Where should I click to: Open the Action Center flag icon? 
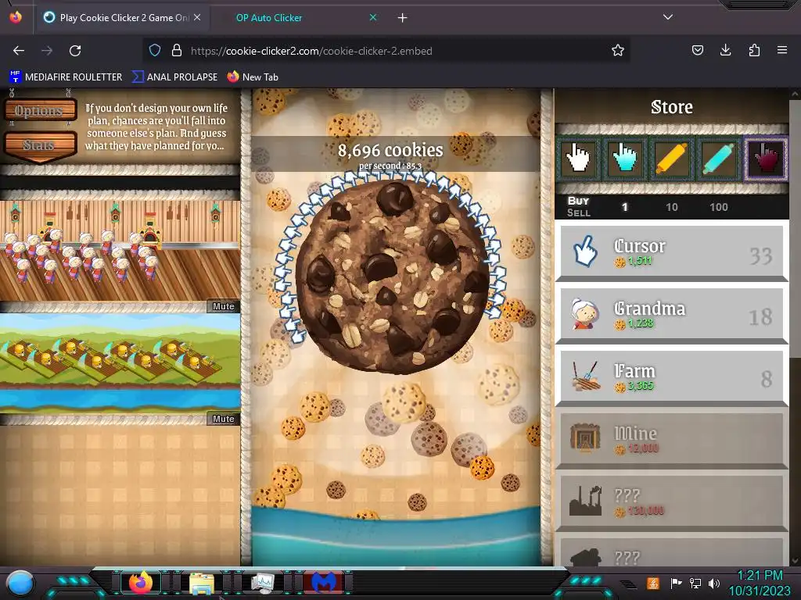pyautogui.click(x=676, y=583)
